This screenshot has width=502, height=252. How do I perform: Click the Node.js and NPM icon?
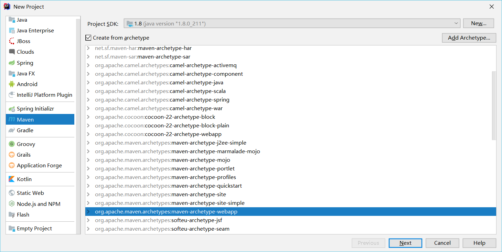pos(12,204)
